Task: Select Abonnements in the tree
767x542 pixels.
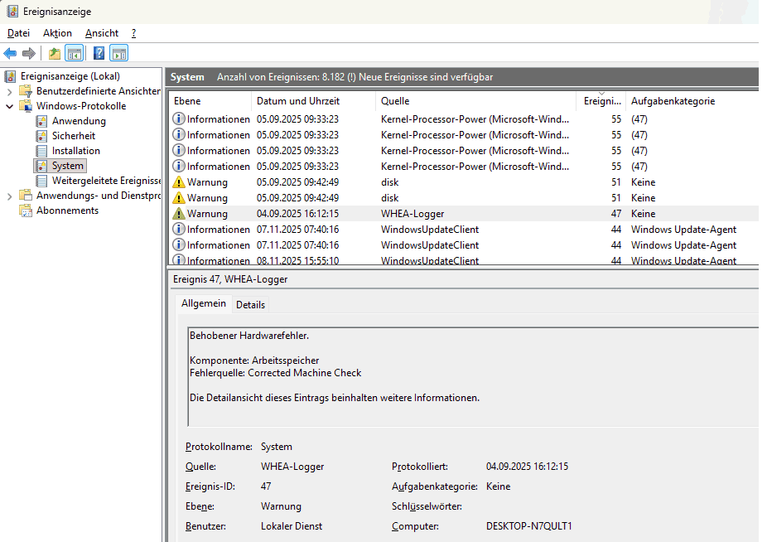Action: click(67, 211)
